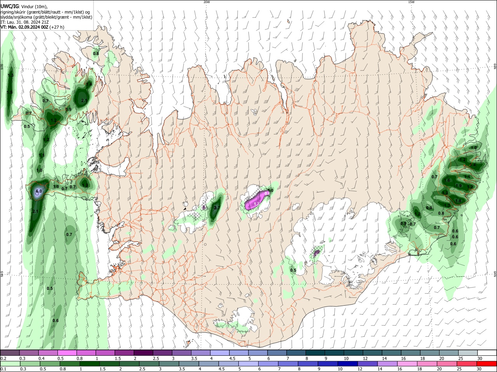Click the purple snowfall area on the central glacier

[x=256, y=200]
